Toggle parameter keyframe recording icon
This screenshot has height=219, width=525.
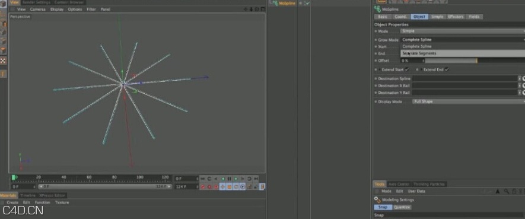pos(243,186)
